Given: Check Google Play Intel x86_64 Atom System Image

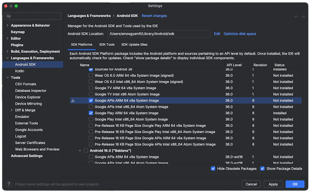Looking at the screenshot, I should [x=91, y=119].
